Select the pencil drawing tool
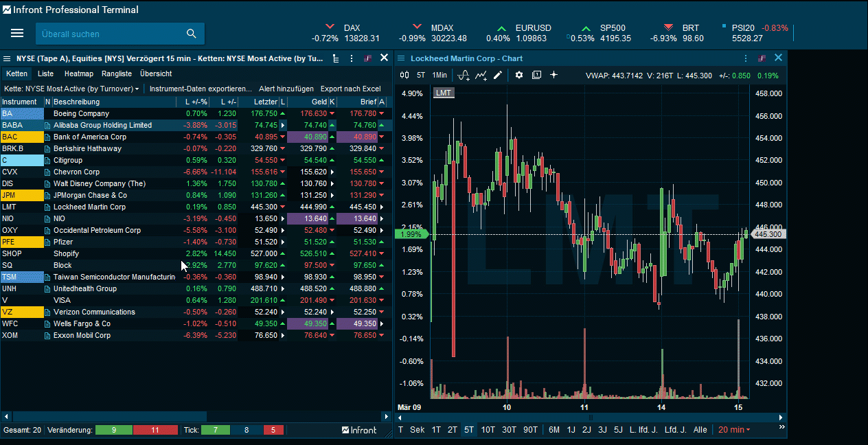 498,75
